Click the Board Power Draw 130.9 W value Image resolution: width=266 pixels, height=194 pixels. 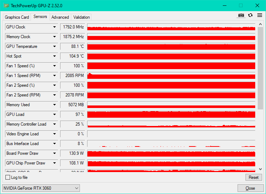coord(73,153)
